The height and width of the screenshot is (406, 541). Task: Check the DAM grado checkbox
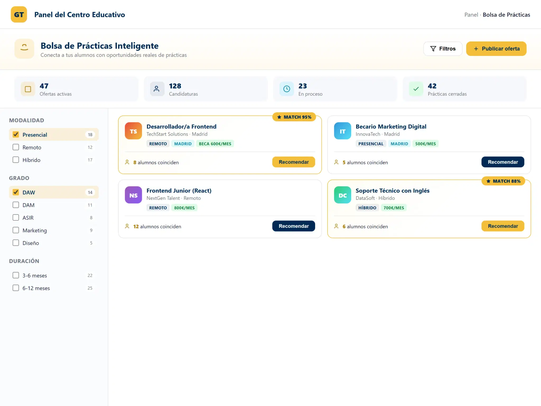pyautogui.click(x=16, y=205)
